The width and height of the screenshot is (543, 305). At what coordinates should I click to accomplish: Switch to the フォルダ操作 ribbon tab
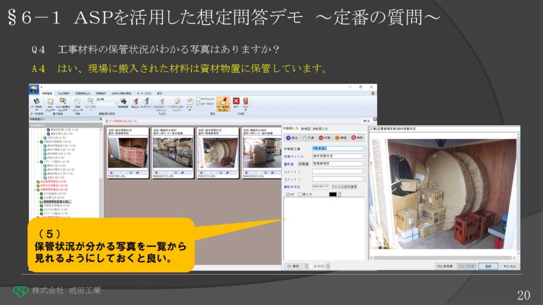tap(64, 93)
